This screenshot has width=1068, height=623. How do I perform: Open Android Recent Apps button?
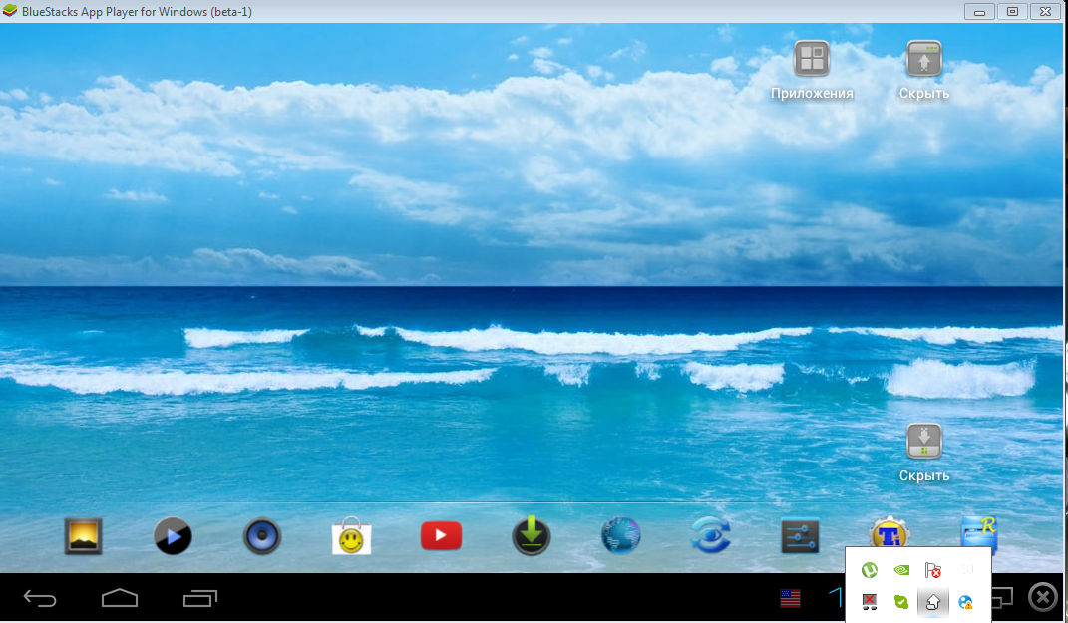coord(200,598)
